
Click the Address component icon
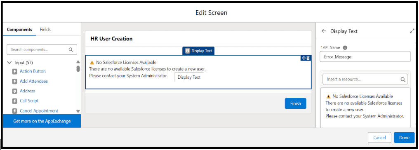click(15, 91)
